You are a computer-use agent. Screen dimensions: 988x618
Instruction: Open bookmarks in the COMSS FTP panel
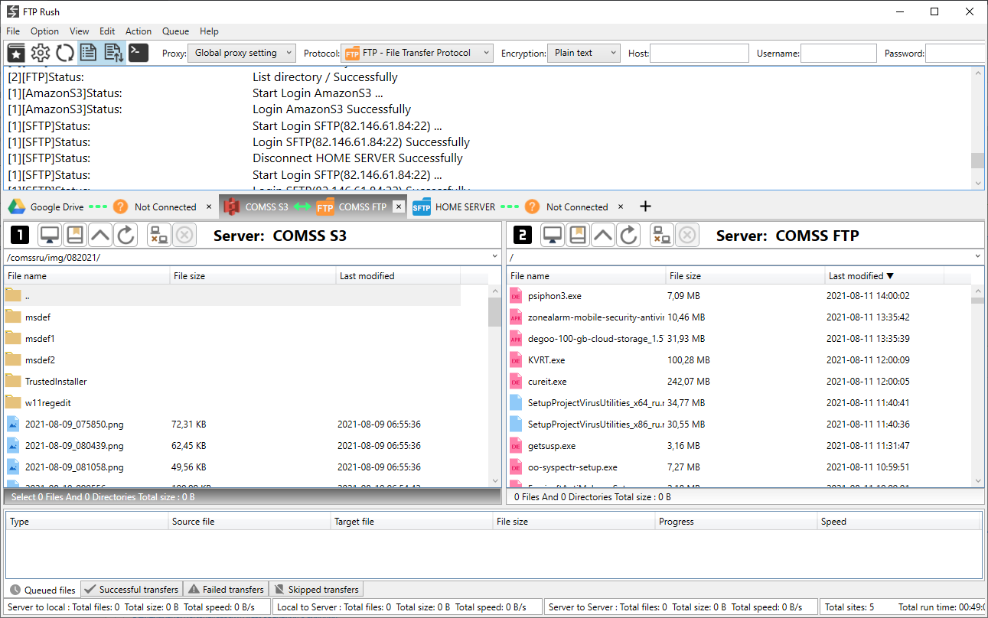point(578,236)
